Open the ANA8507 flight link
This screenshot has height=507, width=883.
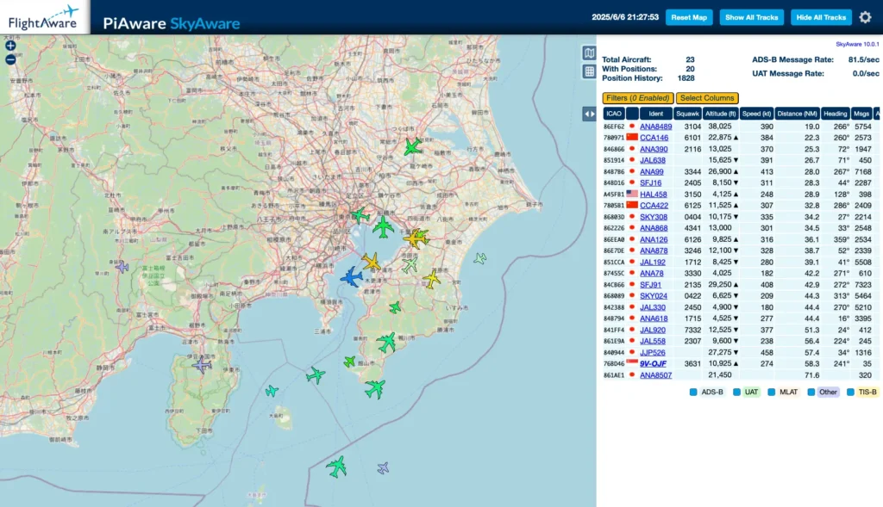pos(655,375)
